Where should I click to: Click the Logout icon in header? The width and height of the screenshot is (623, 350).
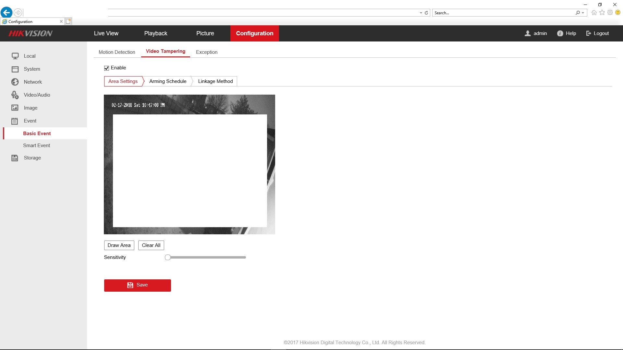click(x=589, y=33)
